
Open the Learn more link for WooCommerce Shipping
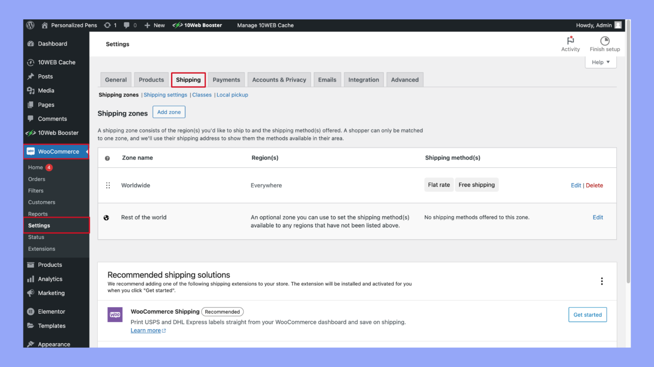pos(146,330)
